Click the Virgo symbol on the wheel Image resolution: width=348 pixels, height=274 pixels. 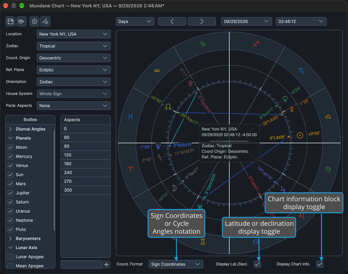click(328, 169)
